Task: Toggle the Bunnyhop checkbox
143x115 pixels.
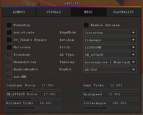Action: pos(9,25)
